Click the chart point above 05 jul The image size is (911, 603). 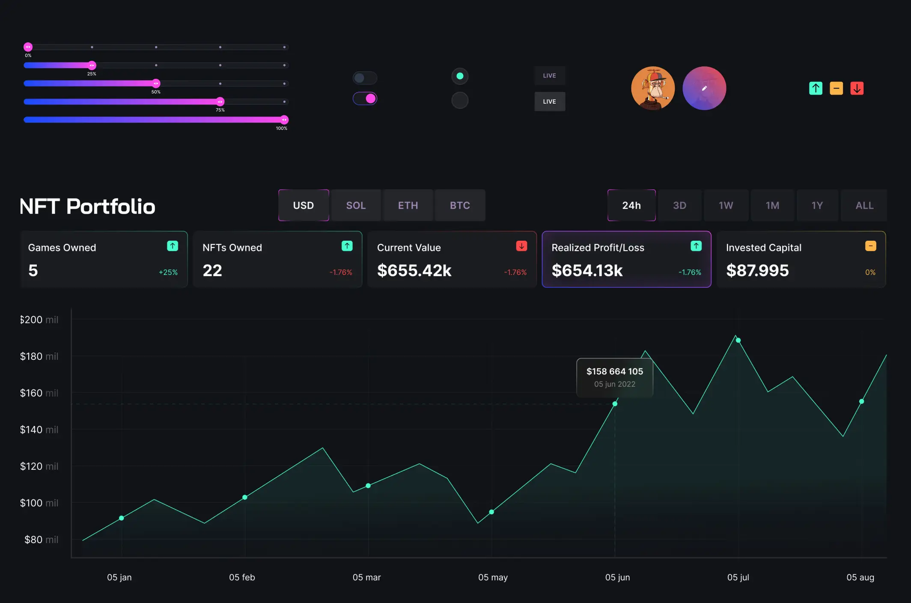[x=738, y=340]
